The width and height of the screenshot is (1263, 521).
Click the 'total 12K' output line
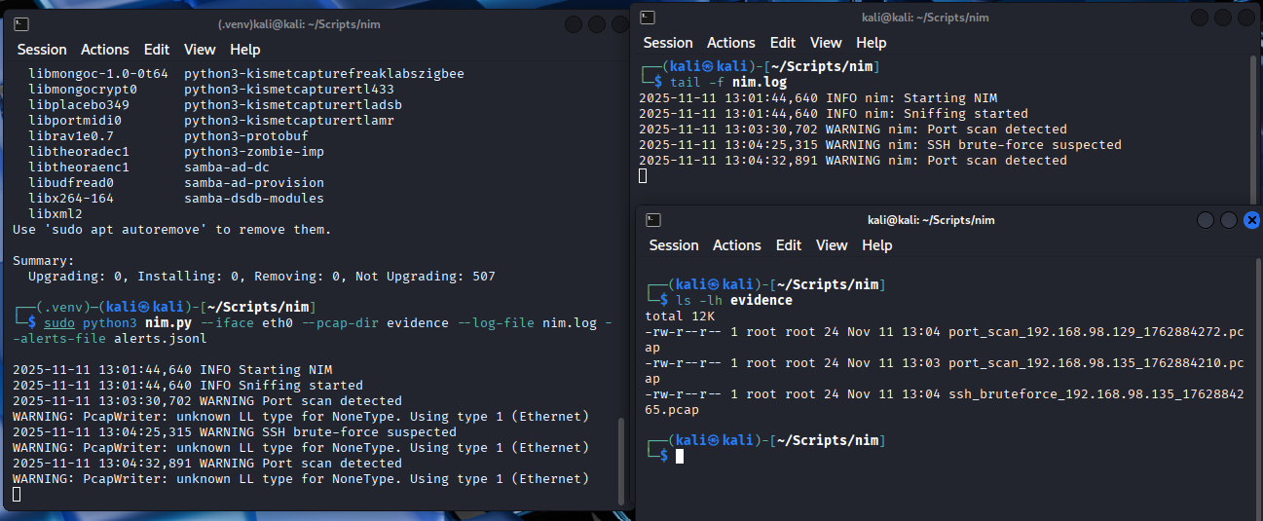[x=681, y=316]
